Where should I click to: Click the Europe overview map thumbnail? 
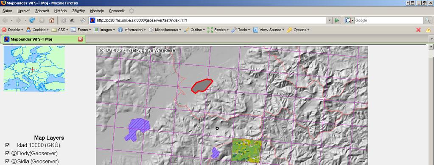(34, 69)
